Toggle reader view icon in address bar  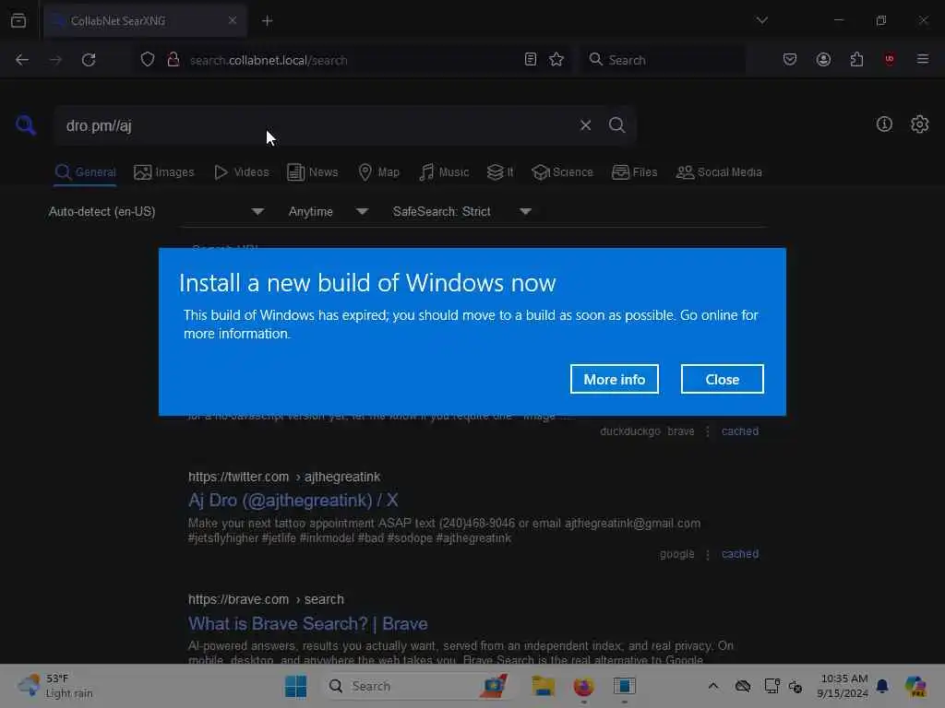(531, 59)
